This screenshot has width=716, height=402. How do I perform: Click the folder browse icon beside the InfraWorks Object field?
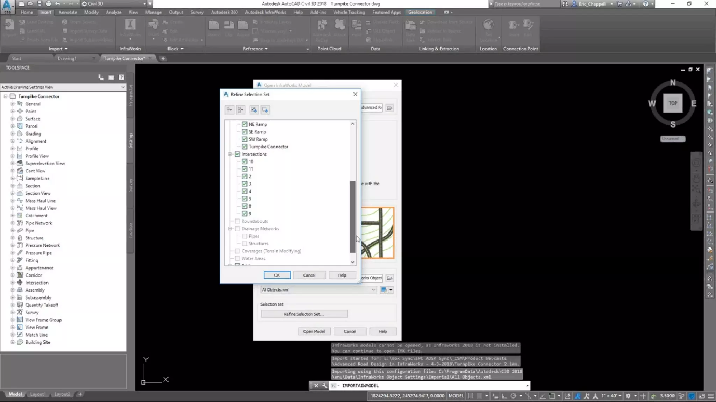(389, 278)
